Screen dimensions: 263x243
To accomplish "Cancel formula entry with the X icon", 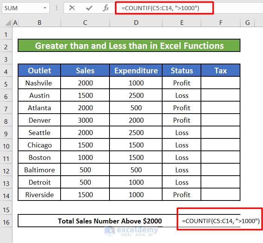I will (x=72, y=8).
